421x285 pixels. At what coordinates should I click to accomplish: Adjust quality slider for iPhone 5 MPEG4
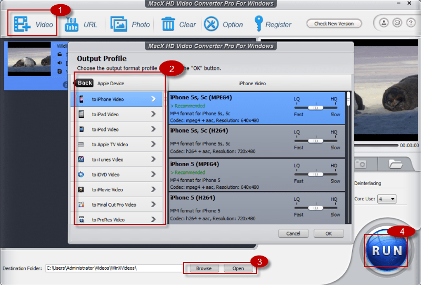coord(315,174)
